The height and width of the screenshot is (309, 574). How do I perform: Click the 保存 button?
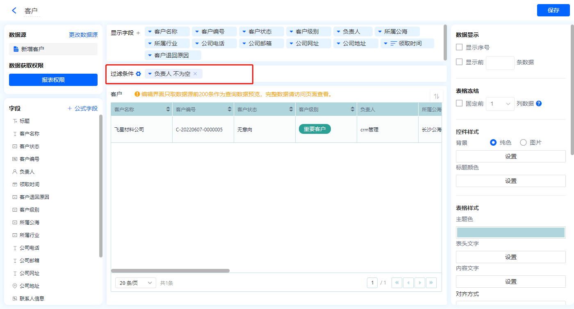click(553, 10)
